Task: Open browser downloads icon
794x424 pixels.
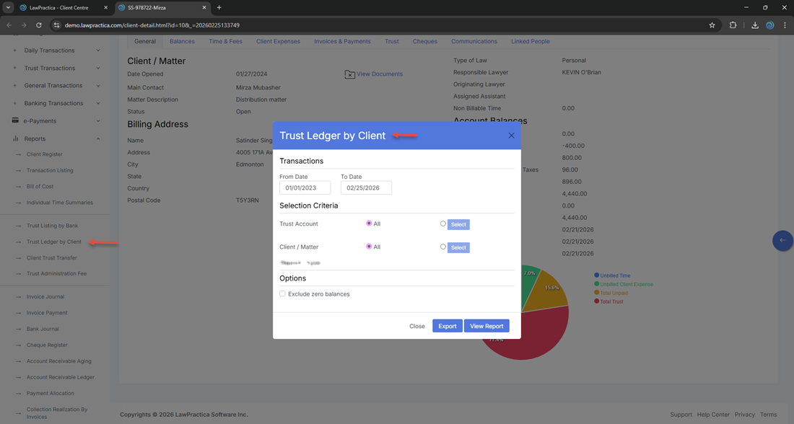Action: click(x=754, y=25)
